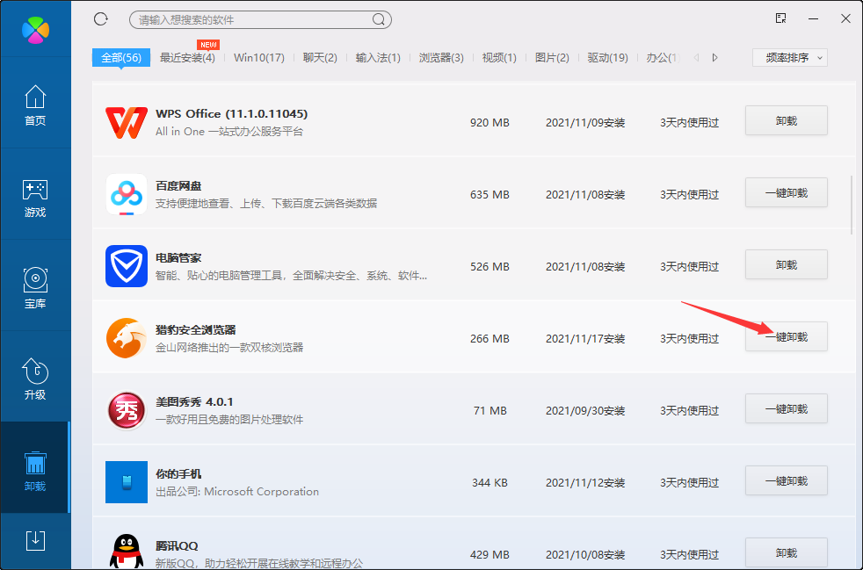Show previous category tabs with left arrow
Screen dimensions: 863x570
pos(696,57)
